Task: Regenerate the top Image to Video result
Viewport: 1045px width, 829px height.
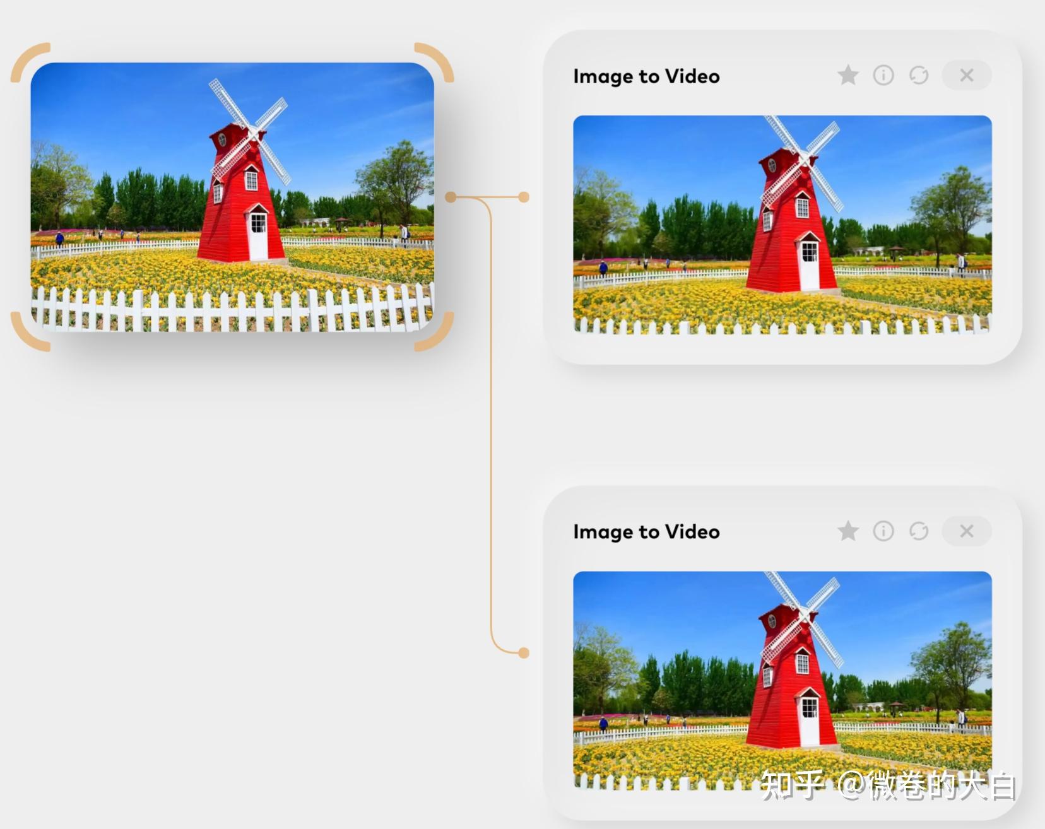Action: click(919, 76)
